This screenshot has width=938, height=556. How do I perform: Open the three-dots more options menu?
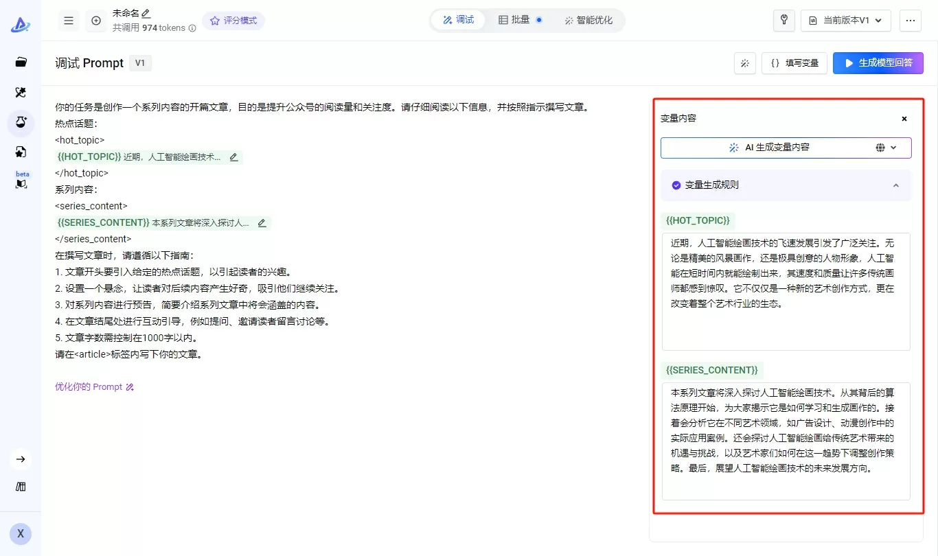911,21
